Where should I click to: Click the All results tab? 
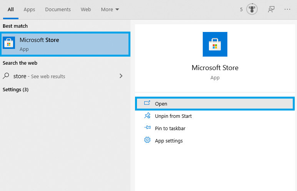point(11,9)
